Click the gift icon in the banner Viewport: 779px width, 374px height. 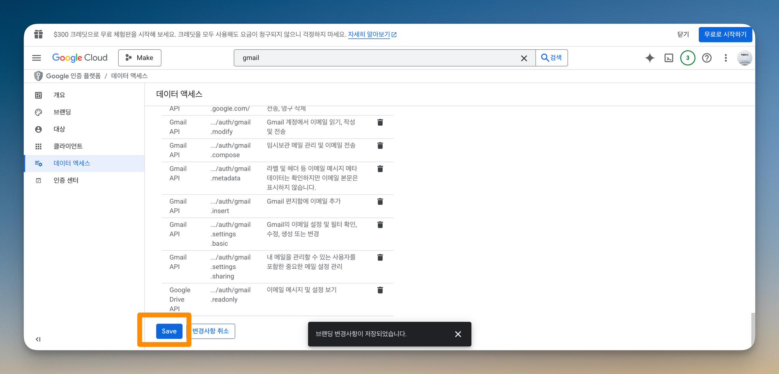point(38,34)
